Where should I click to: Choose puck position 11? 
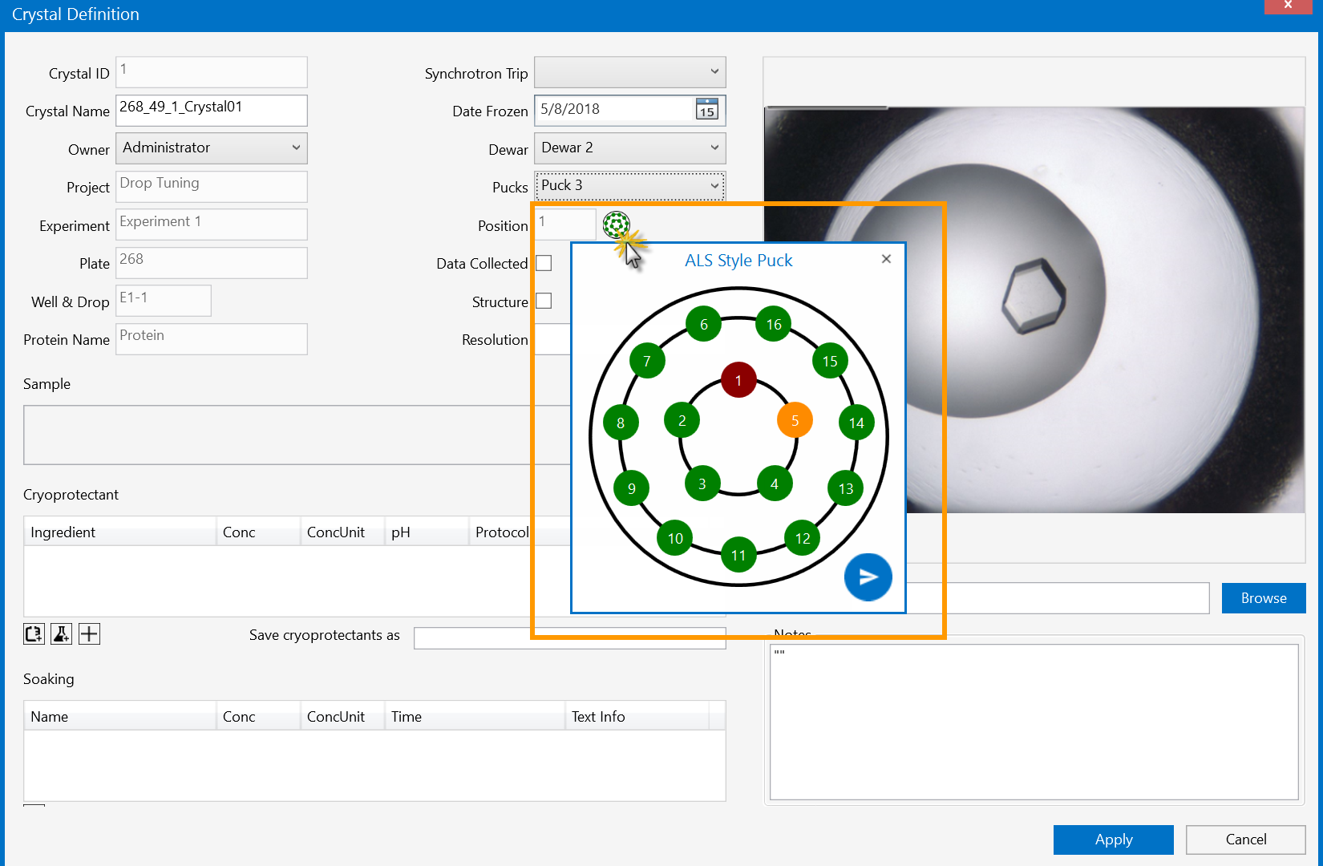pyautogui.click(x=738, y=555)
